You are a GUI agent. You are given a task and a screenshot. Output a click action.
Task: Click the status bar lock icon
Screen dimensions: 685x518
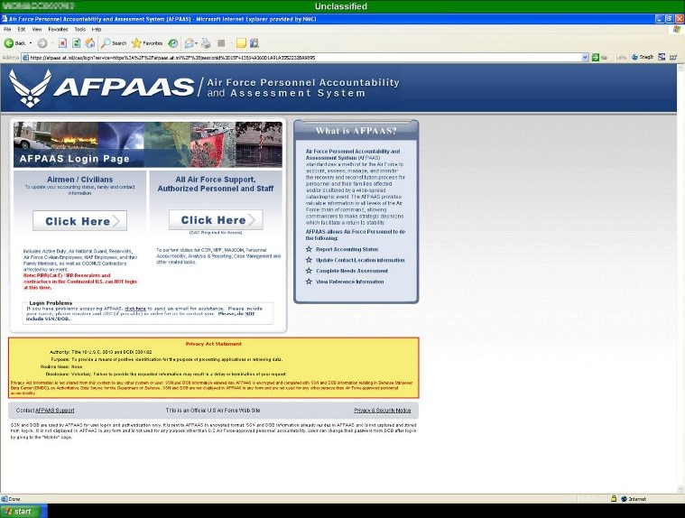point(614,498)
